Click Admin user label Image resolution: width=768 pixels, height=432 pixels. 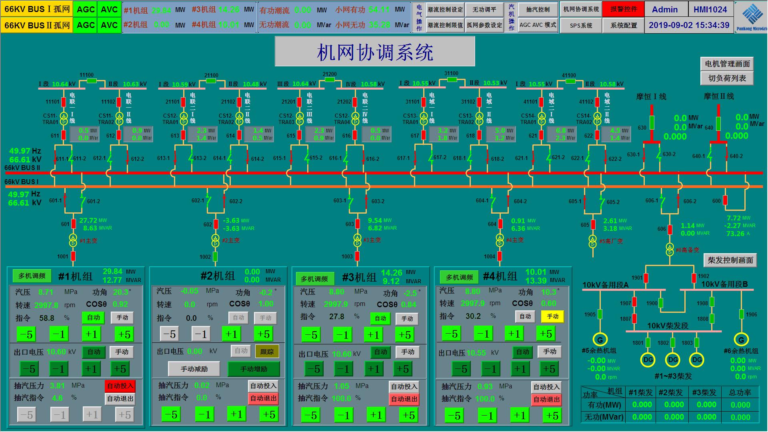[x=665, y=10]
